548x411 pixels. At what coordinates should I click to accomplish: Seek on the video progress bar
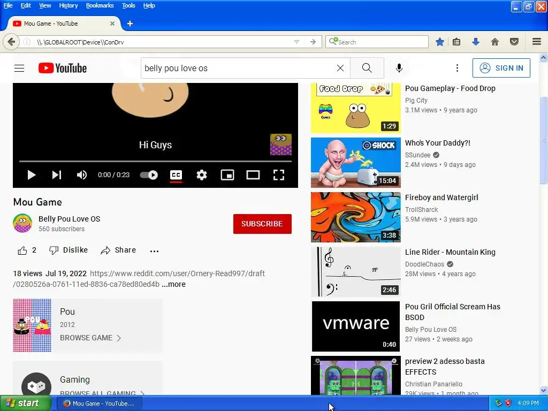(155, 162)
